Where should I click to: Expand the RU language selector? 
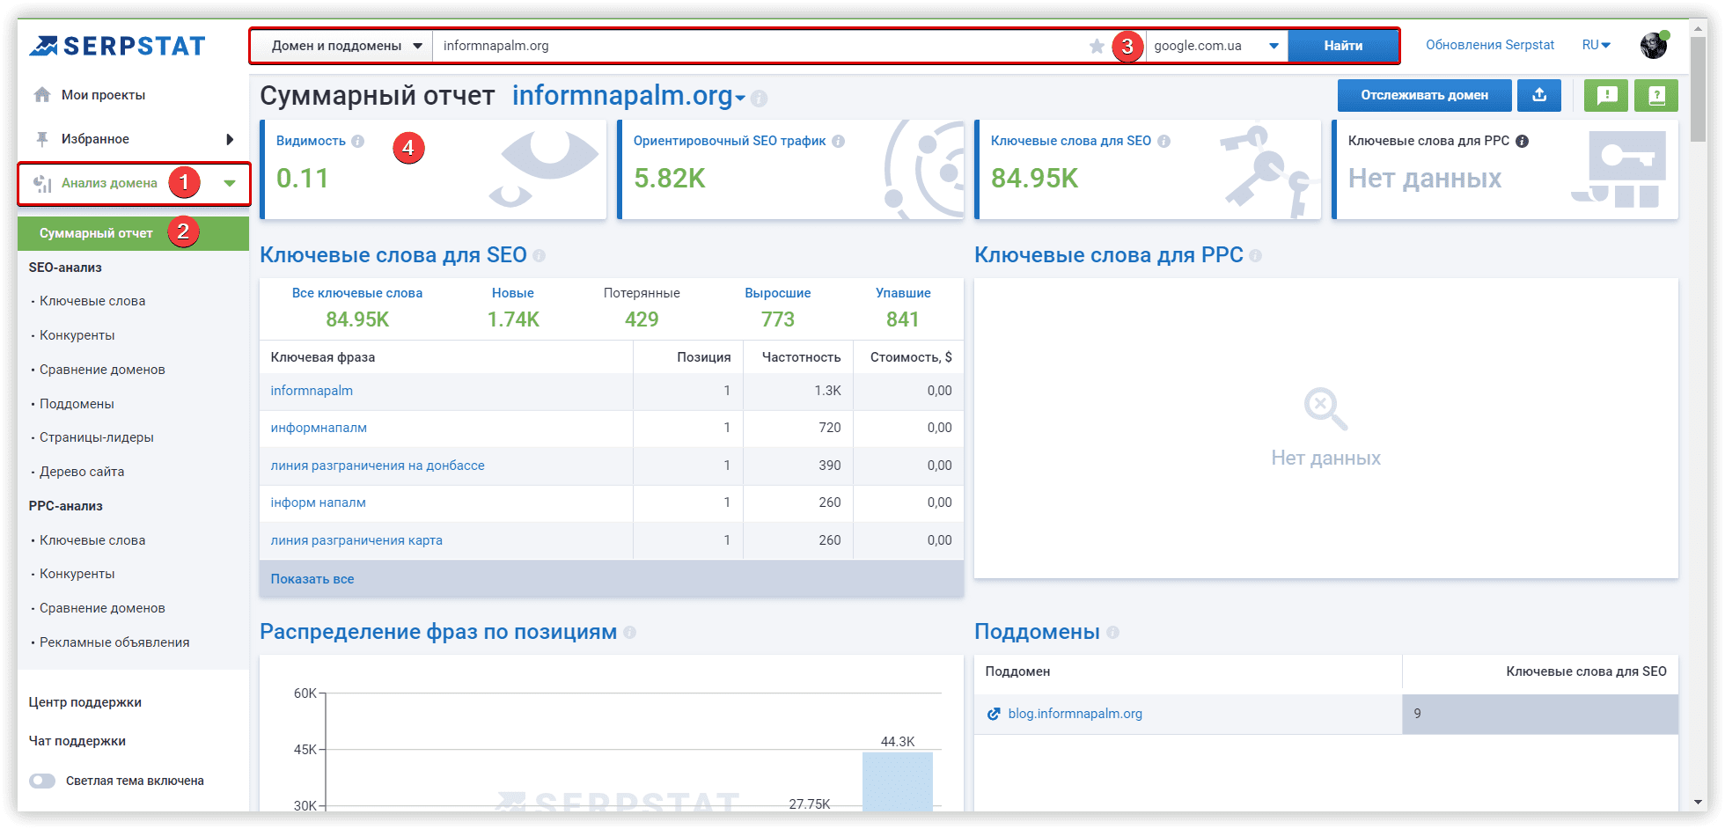click(x=1596, y=45)
